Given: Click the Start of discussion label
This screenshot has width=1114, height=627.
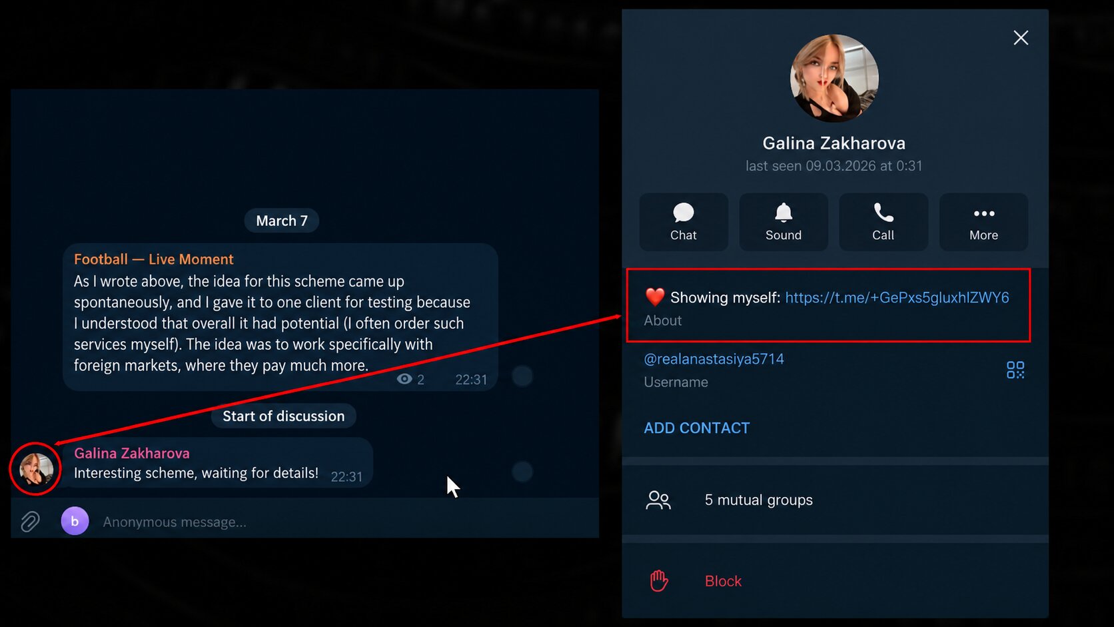Looking at the screenshot, I should tap(284, 416).
